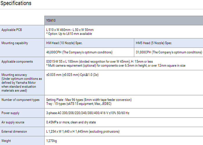Click the External dimension row label
Image resolution: width=203 pixels, height=145 pixels.
[14, 132]
